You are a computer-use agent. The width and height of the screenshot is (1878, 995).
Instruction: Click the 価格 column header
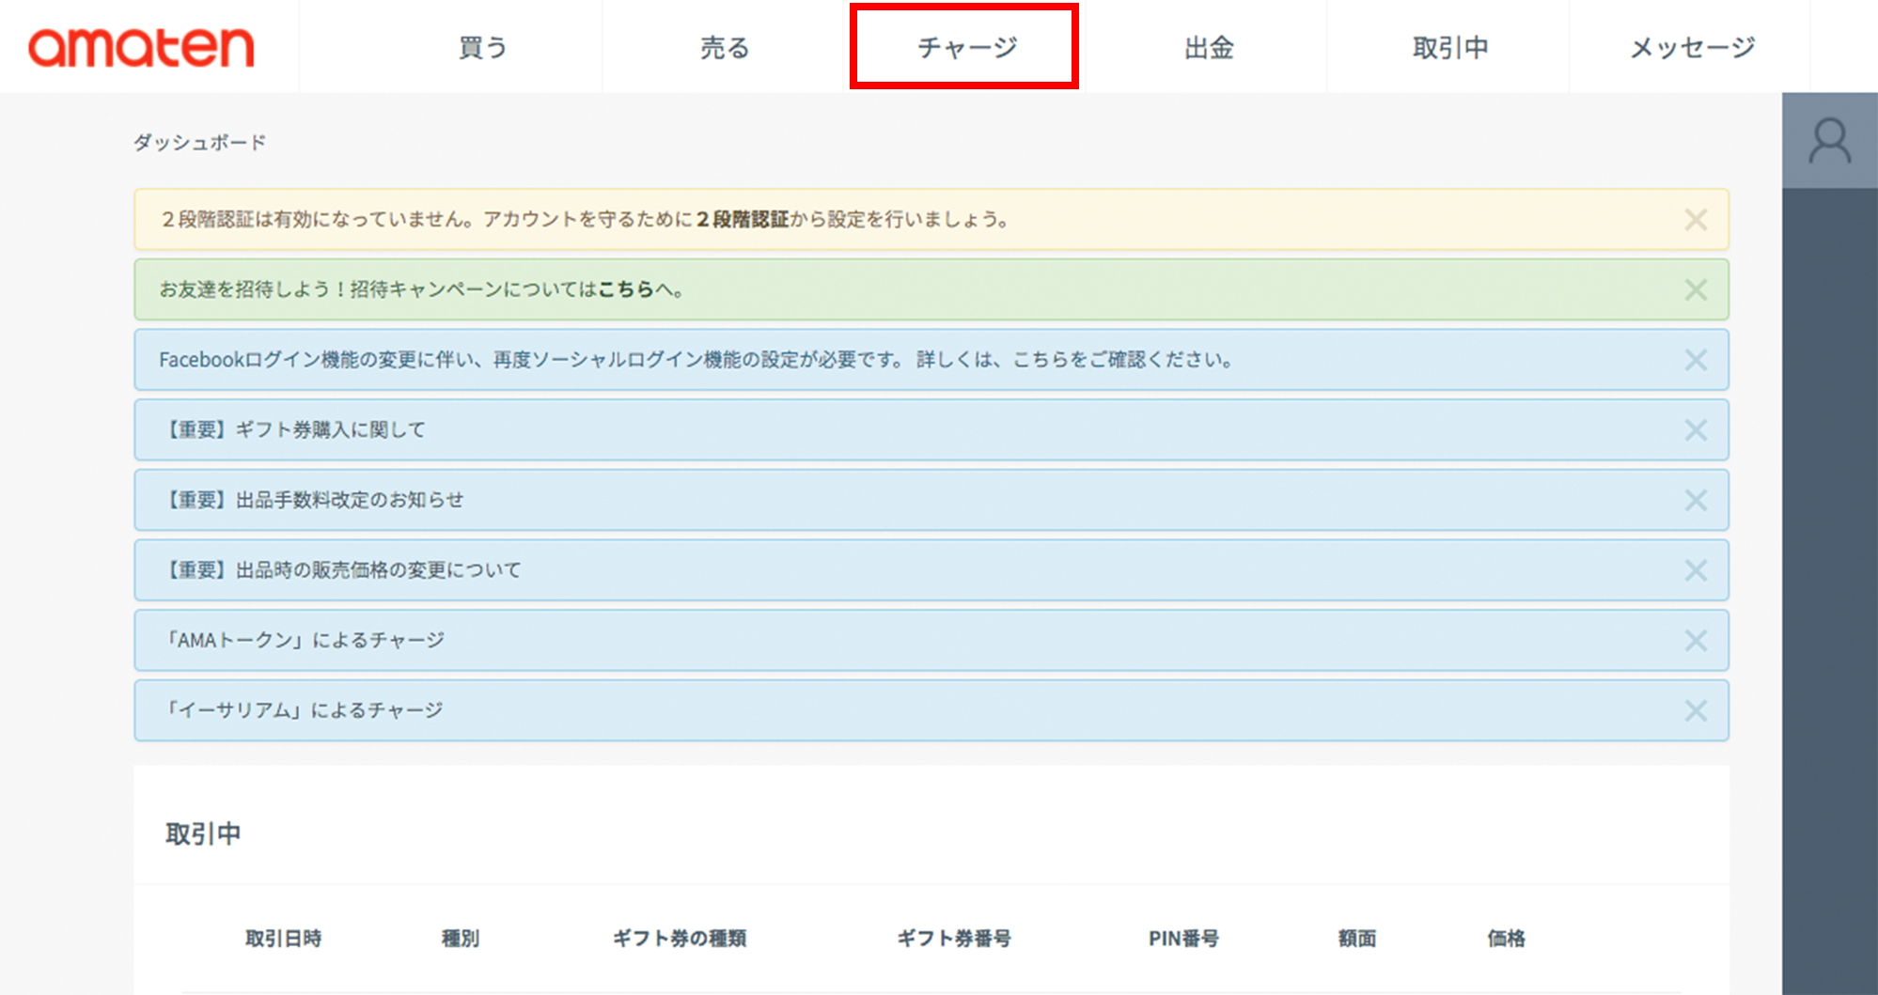[1506, 939]
